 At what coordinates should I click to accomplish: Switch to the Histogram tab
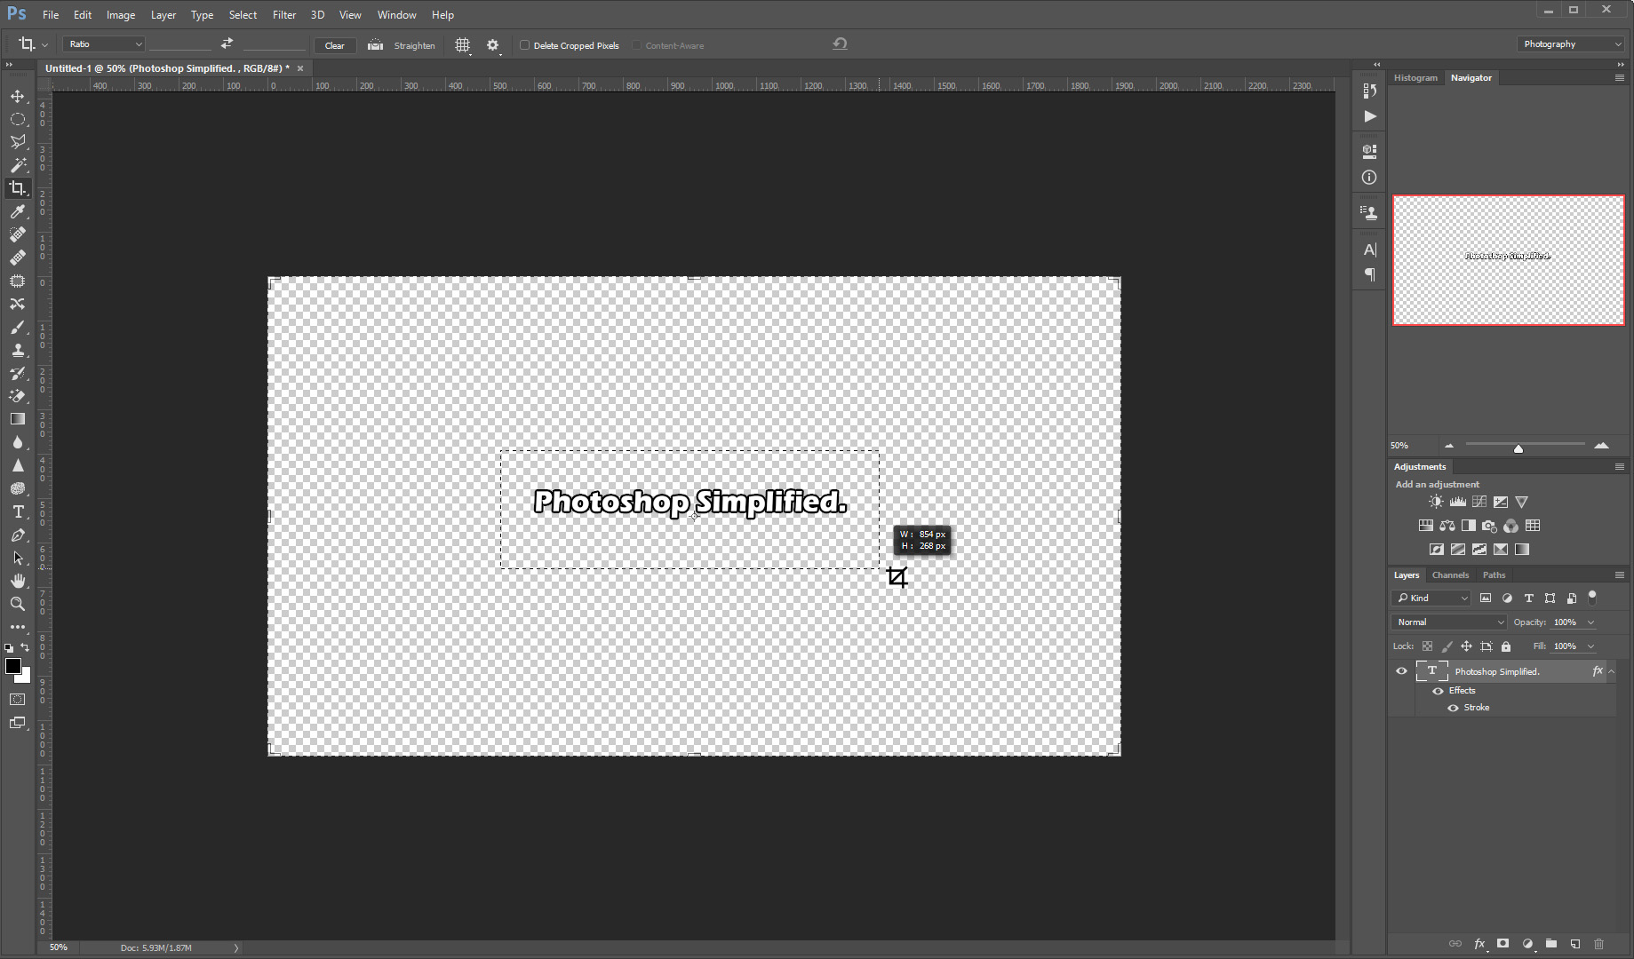tap(1415, 78)
